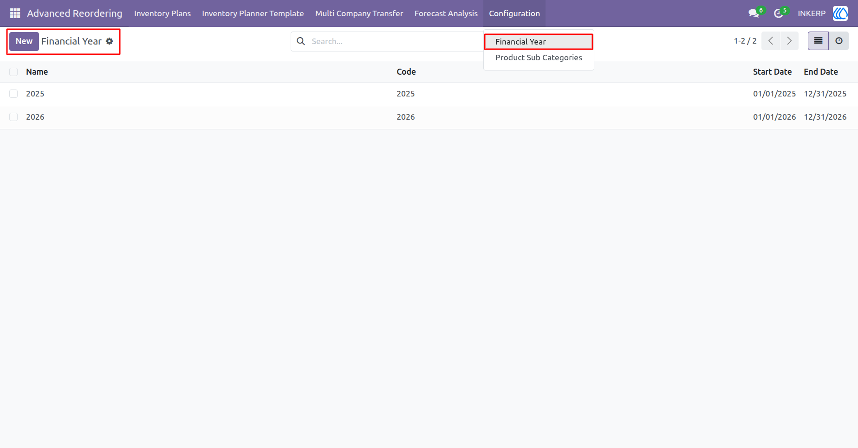Choose Product Sub Categories from the dropdown
Screen dimensions: 858x448
point(539,58)
